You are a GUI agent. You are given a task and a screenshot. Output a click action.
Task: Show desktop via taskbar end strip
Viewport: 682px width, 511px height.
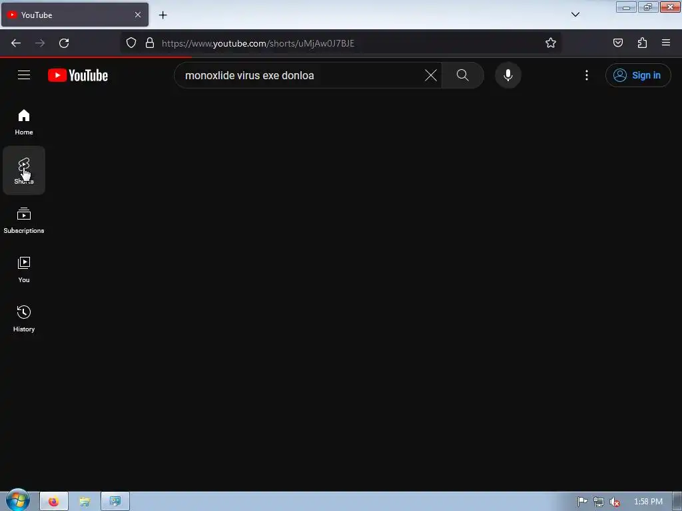[677, 502]
